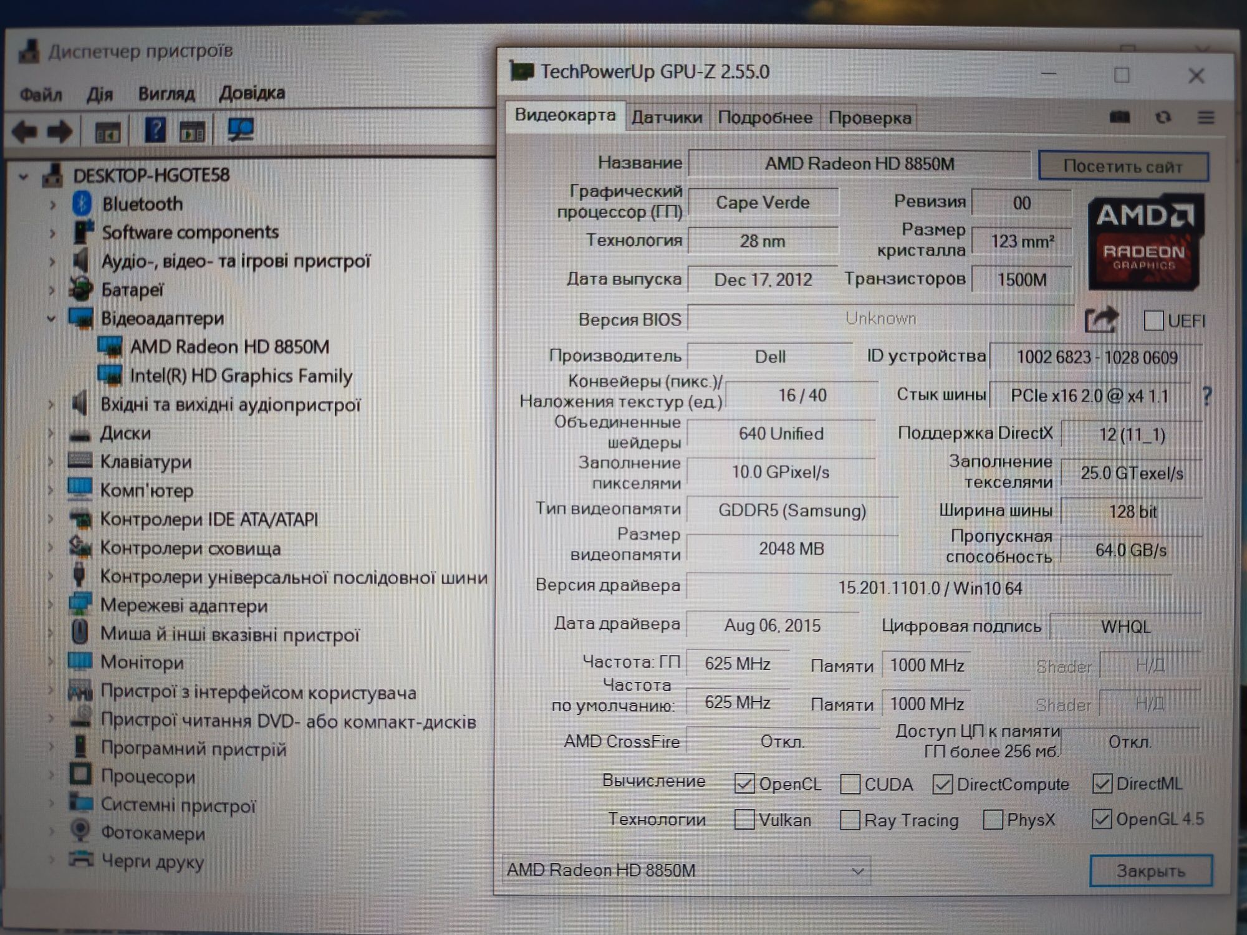Select the Видеокарта tab
Viewport: 1247px width, 935px height.
click(x=565, y=115)
